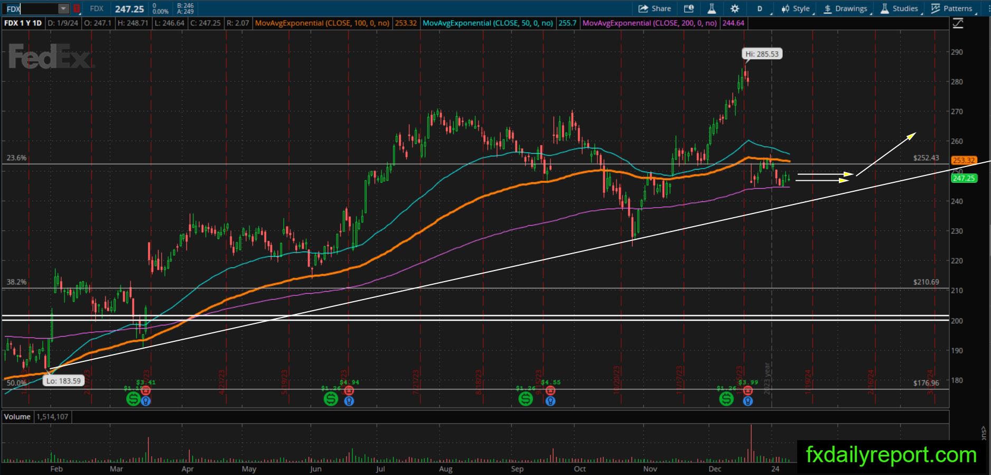Screen dimensions: 991x475
Task: Click the September blue lightbulb event icon
Action: [x=550, y=401]
